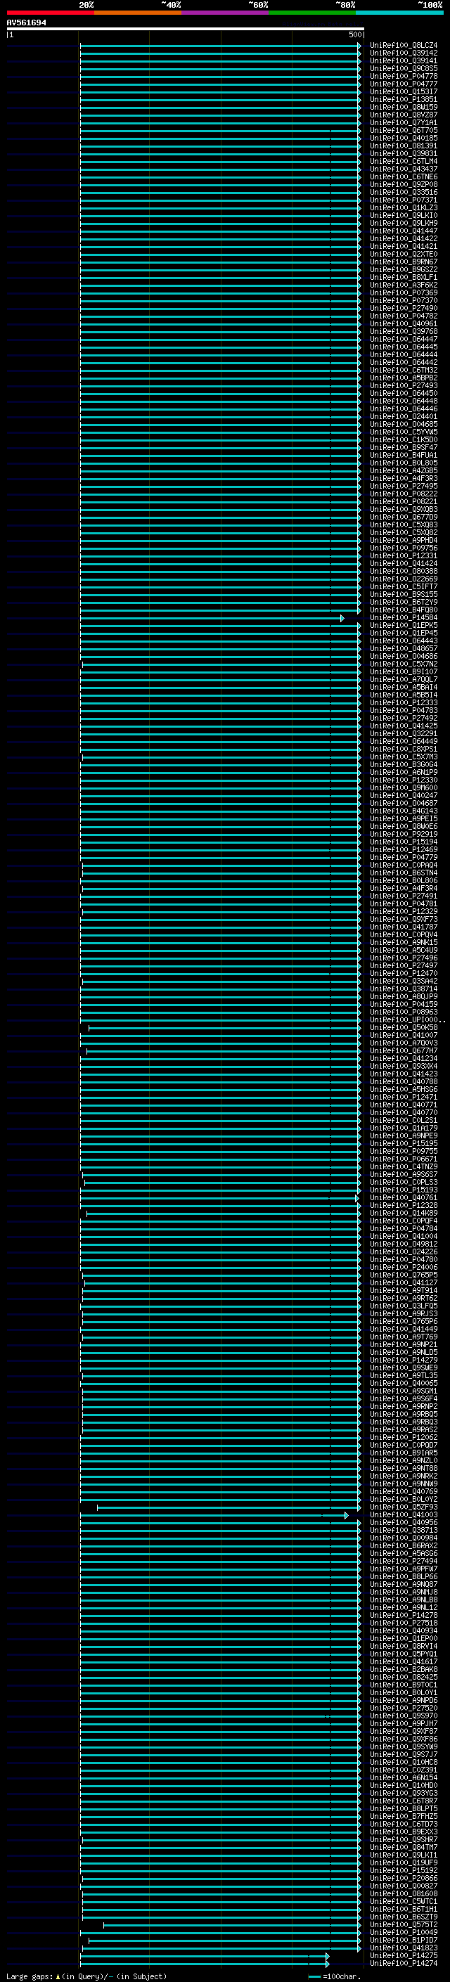The height and width of the screenshot is (1982, 450).
Task: Select label UniRef100_Q41823
Action: point(403,1948)
